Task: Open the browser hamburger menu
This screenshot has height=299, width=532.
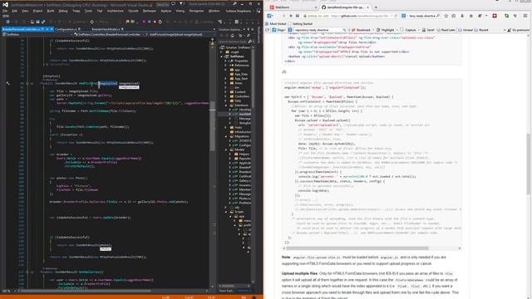Action: (x=525, y=16)
